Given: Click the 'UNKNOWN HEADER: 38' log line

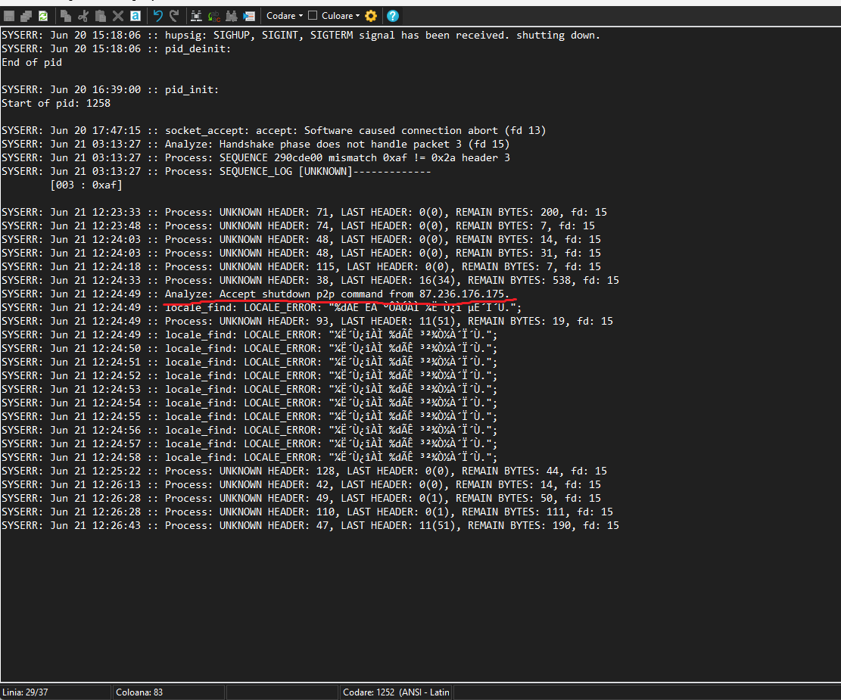Looking at the screenshot, I should [x=310, y=280].
